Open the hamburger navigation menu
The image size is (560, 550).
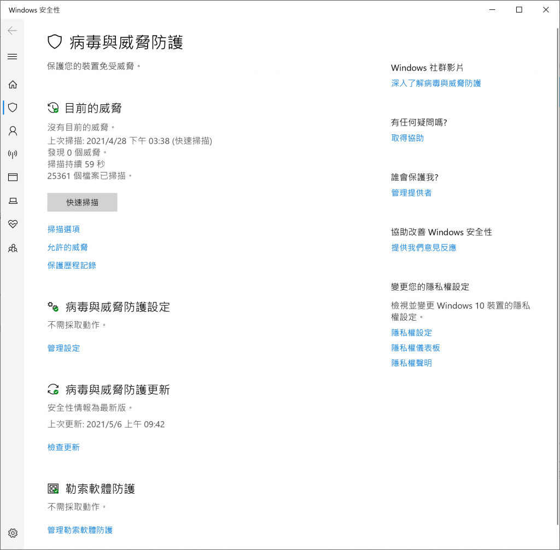point(13,56)
